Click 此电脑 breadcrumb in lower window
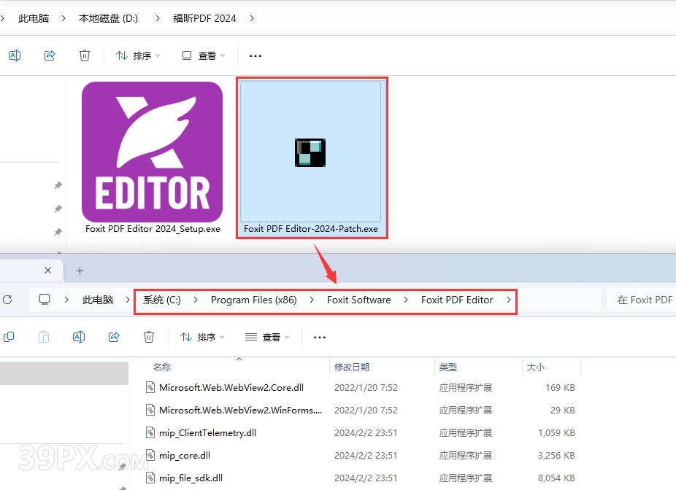The width and height of the screenshot is (676, 490). tap(98, 300)
